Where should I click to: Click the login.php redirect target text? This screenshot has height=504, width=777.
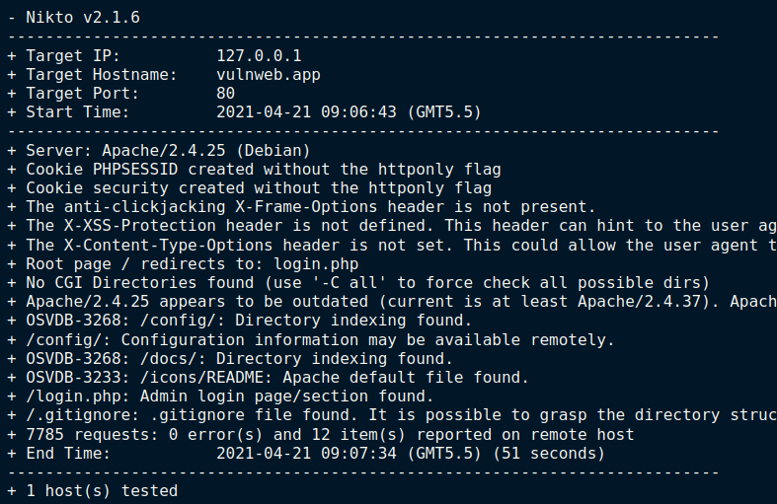click(316, 264)
